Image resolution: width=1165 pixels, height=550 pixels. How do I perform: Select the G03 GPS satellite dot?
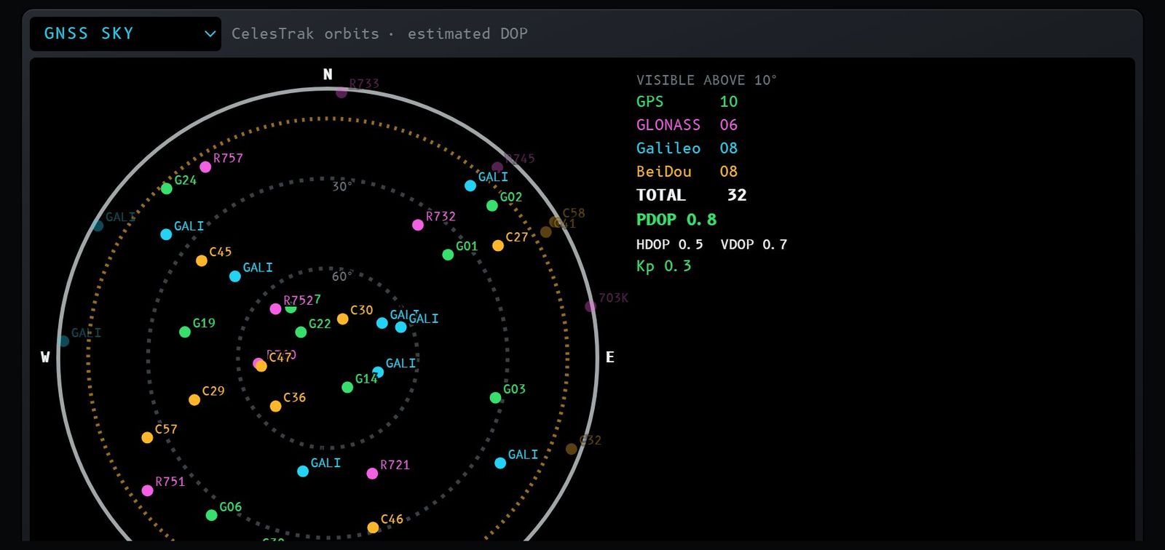[495, 398]
